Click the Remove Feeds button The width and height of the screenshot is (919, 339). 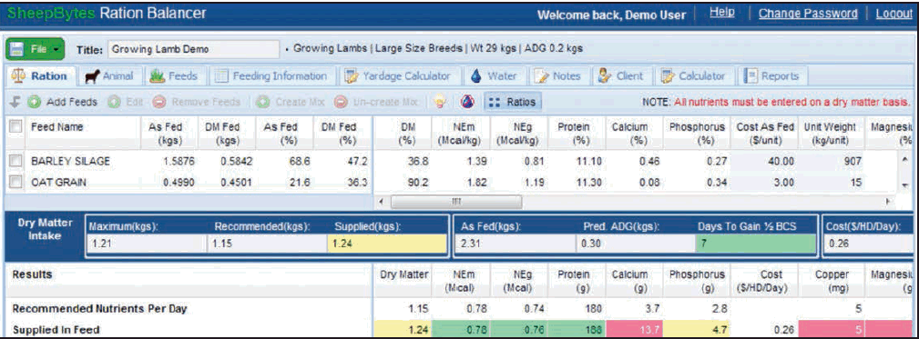click(197, 102)
